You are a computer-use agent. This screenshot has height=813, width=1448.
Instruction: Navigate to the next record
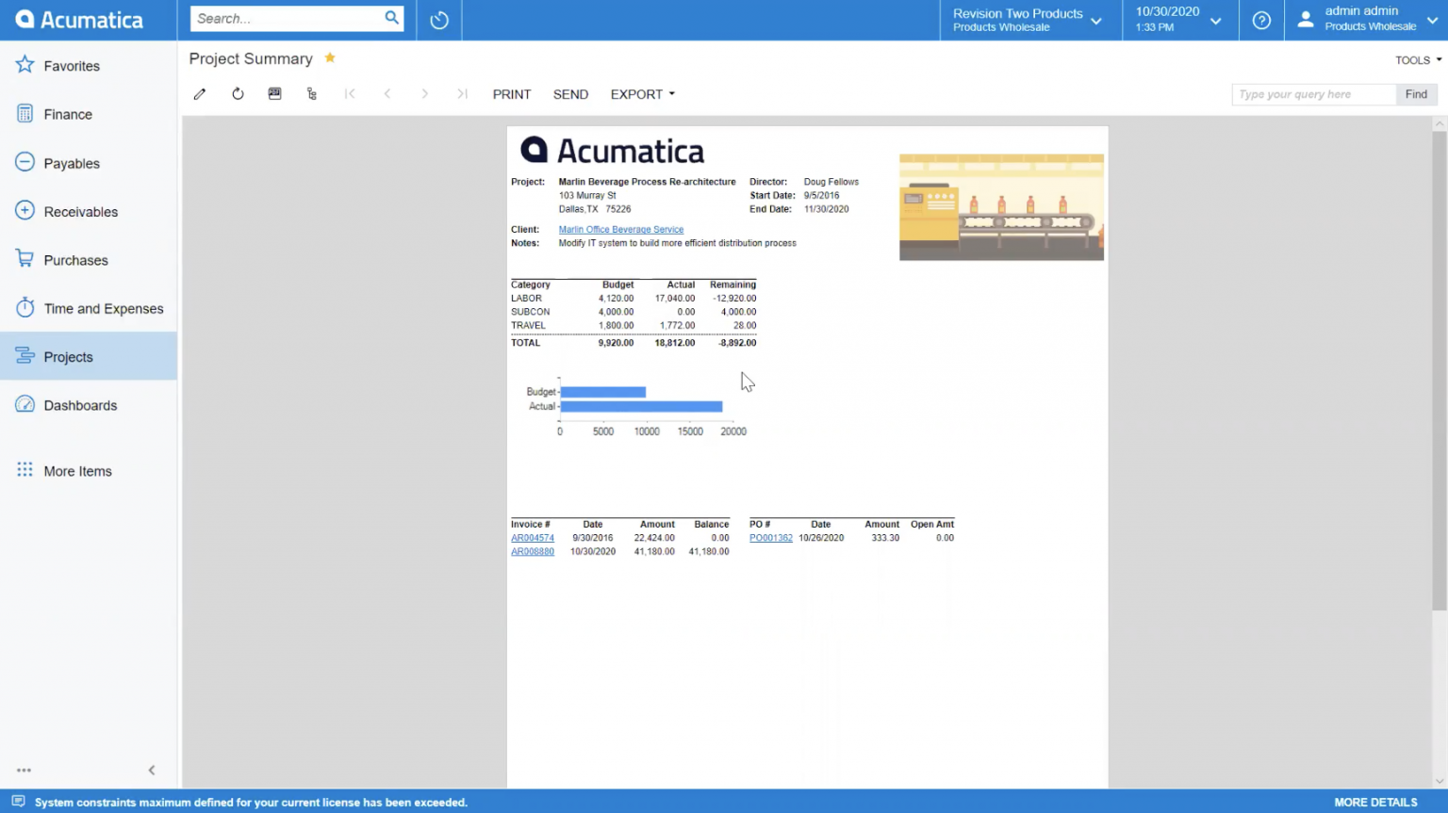click(x=424, y=93)
